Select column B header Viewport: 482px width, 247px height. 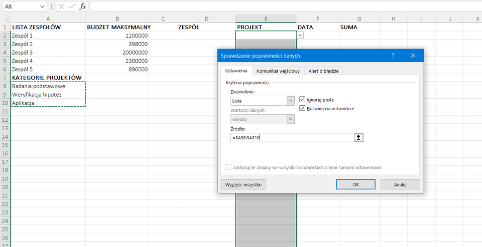pyautogui.click(x=117, y=19)
